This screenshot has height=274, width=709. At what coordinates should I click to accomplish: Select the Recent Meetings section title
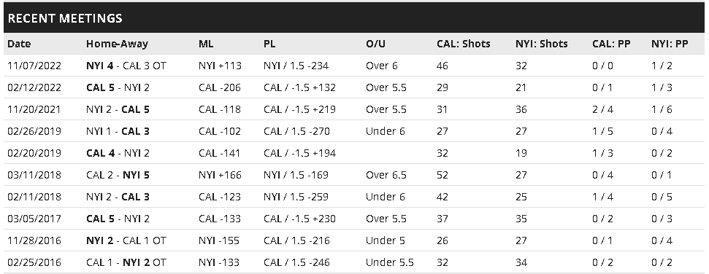65,18
